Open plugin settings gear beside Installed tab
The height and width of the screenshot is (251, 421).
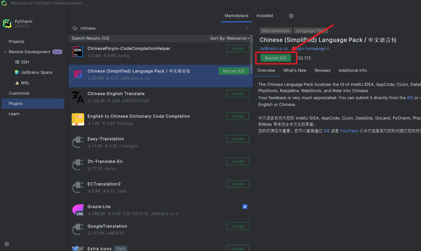tap(291, 16)
